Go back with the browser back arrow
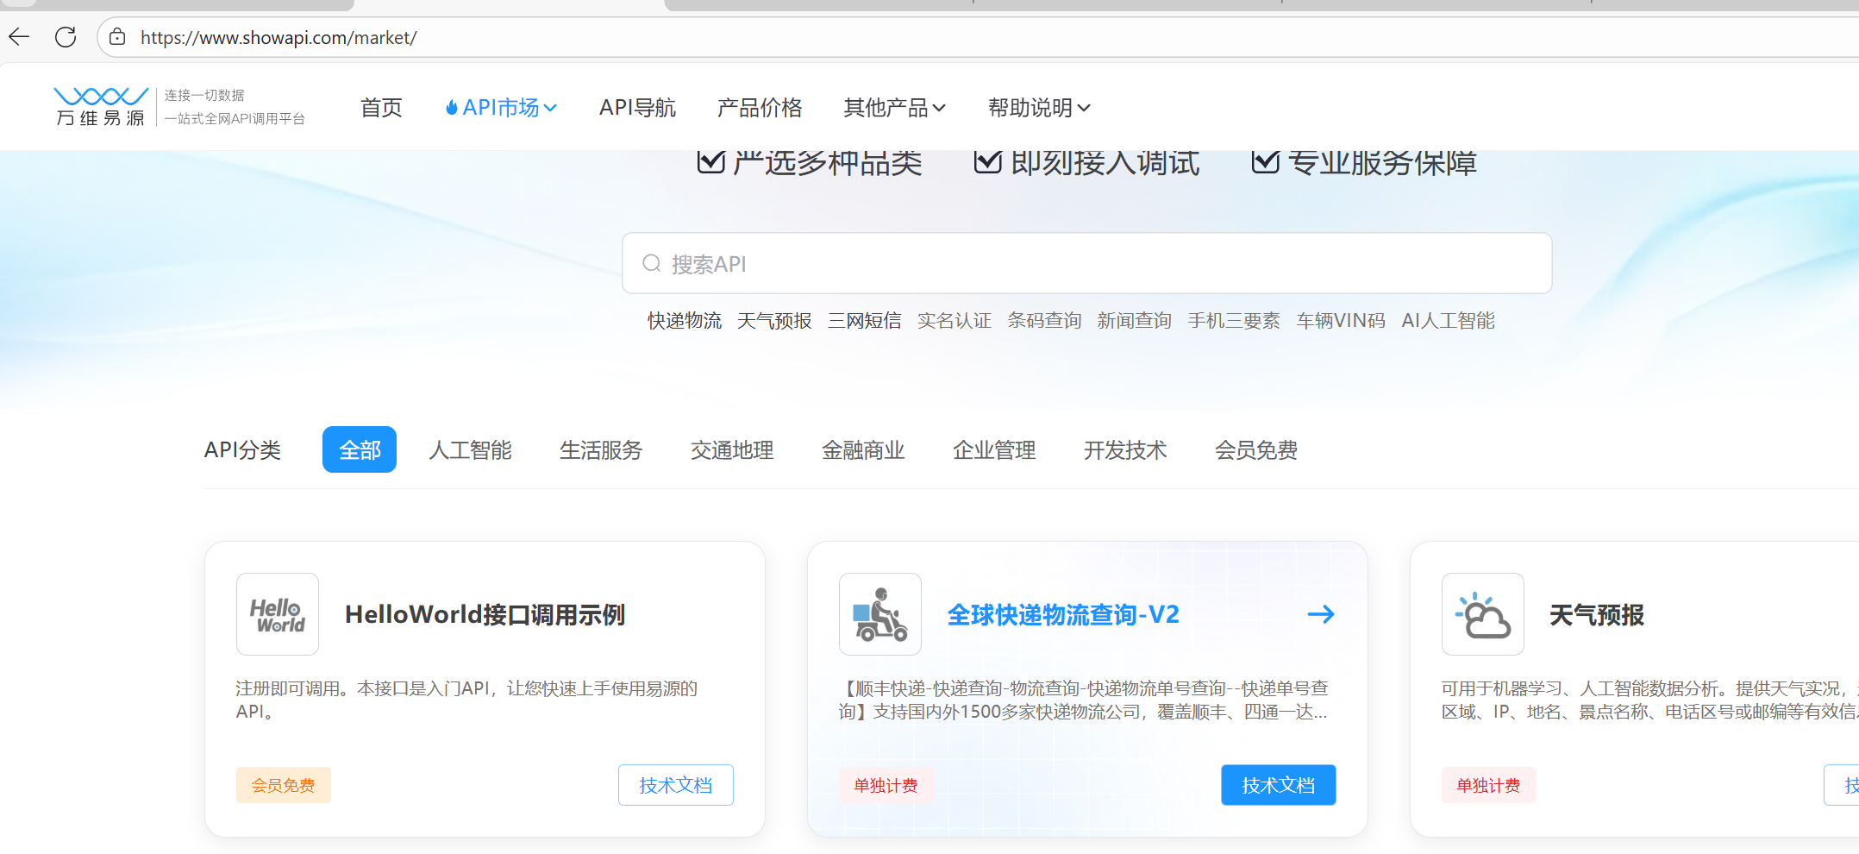This screenshot has width=1859, height=854. [19, 37]
